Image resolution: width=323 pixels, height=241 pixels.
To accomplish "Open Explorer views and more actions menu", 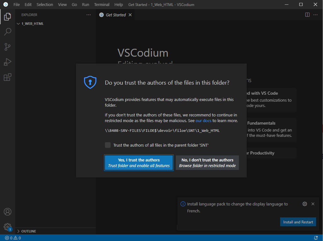I will pos(89,15).
